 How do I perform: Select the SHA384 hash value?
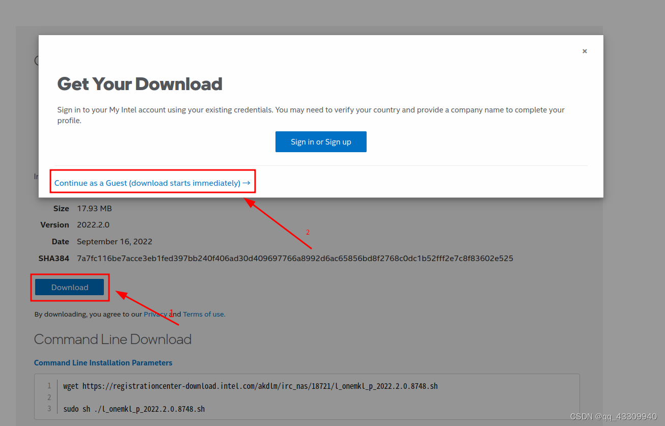(295, 258)
